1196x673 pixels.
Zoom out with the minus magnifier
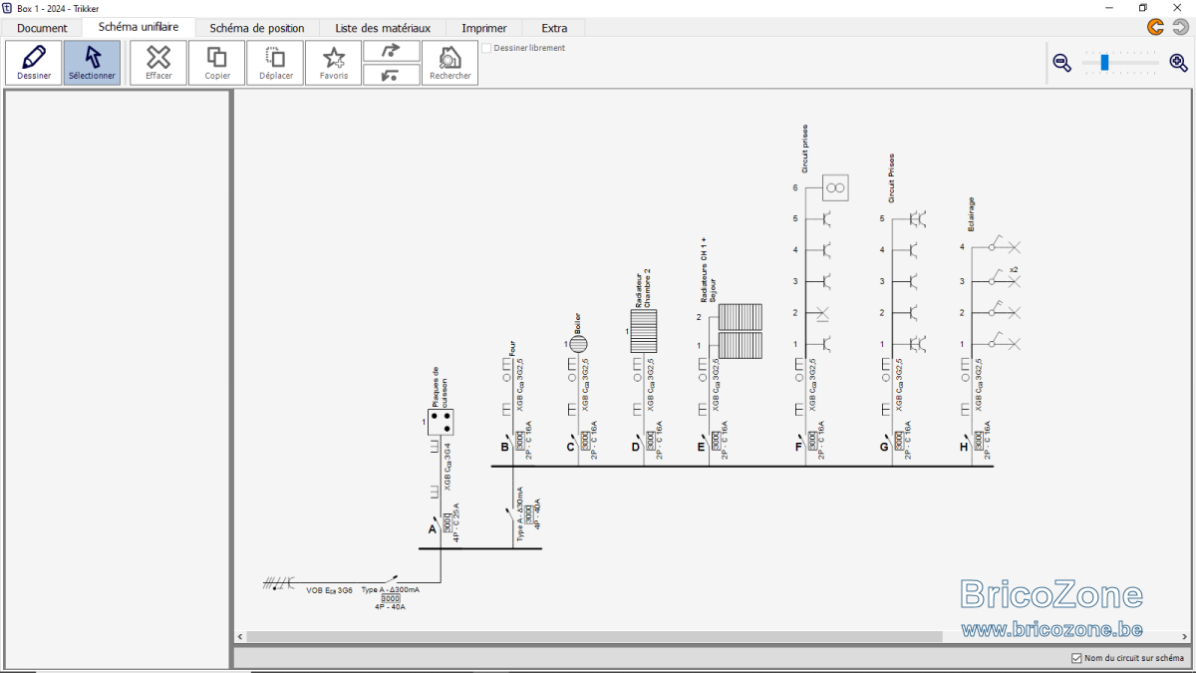(x=1062, y=63)
